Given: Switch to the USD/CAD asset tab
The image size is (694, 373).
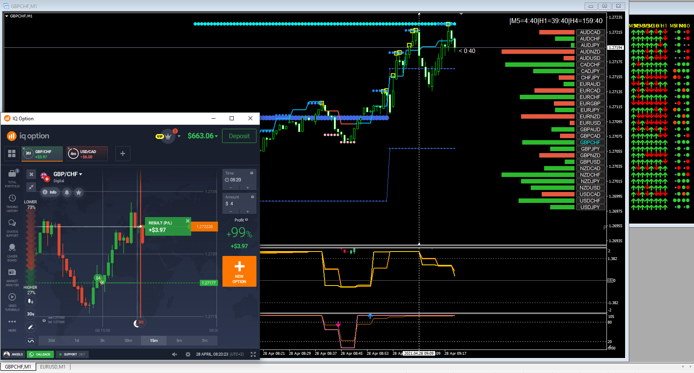Looking at the screenshot, I should (x=87, y=154).
